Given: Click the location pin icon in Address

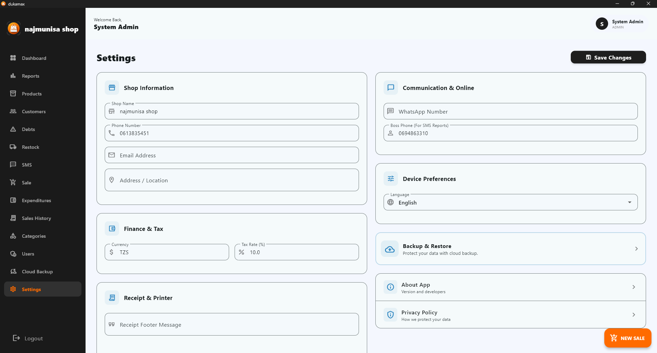Looking at the screenshot, I should click(x=112, y=180).
